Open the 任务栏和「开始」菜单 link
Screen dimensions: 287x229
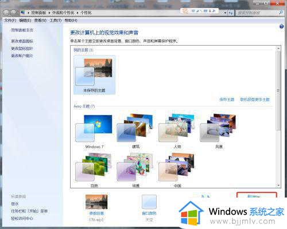[29, 211]
